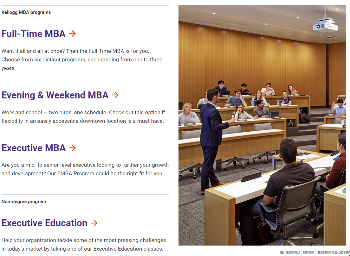Image resolution: width=350 pixels, height=256 pixels.
Task: Click the Chinese watermark text below the photo
Action: pyautogui.click(x=314, y=253)
